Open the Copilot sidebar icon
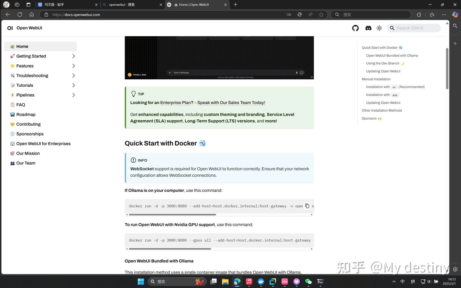This screenshot has height=288, width=461. 455,14
